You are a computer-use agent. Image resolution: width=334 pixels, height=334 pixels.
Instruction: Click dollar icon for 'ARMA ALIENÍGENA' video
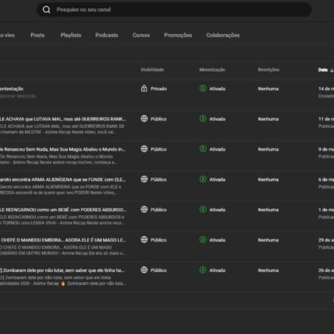click(203, 179)
